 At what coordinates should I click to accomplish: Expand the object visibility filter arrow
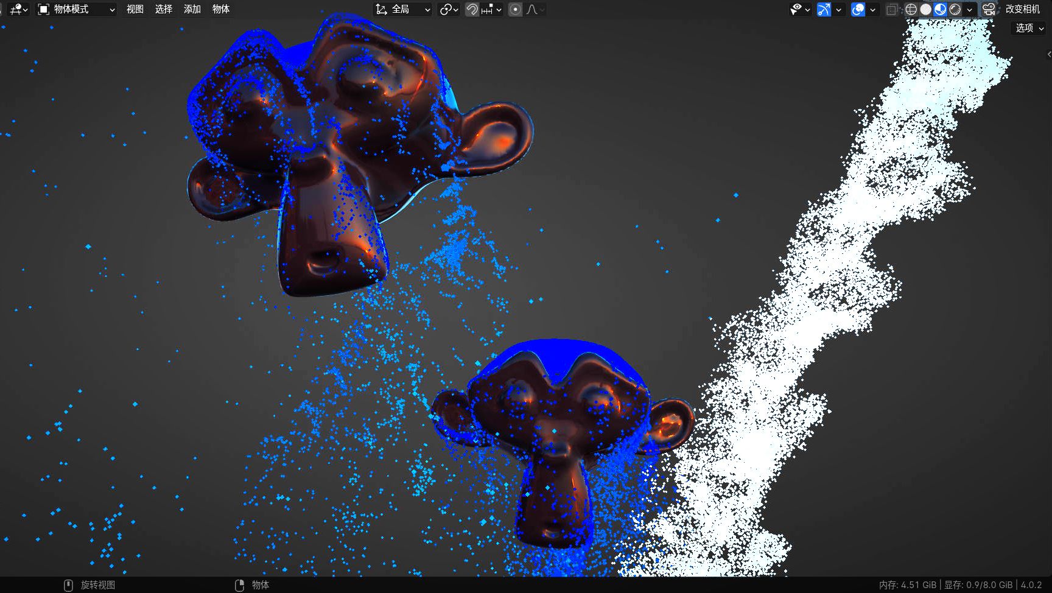point(807,9)
